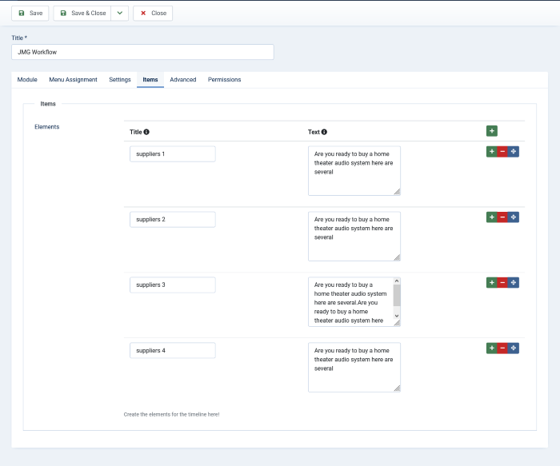Click move handle for suppliers 4 row
Screen dimensions: 560x466
tap(514, 348)
